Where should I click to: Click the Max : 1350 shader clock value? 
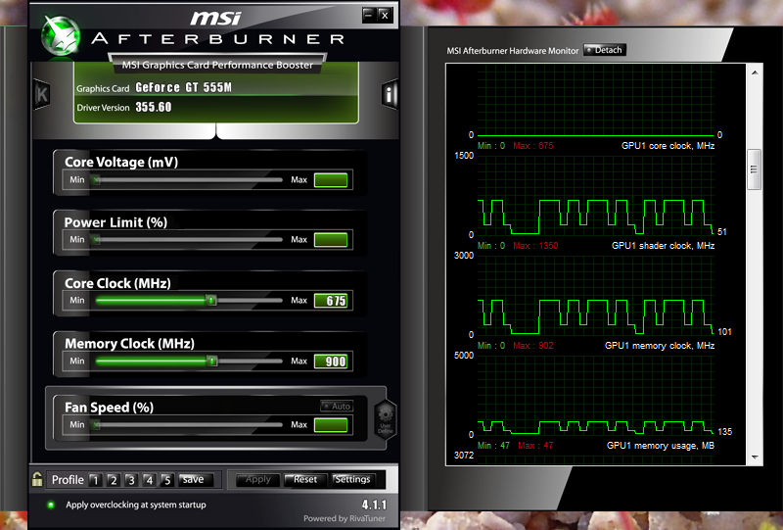(535, 246)
